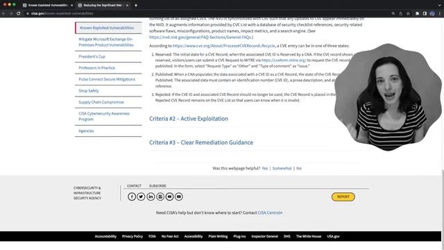Toggle the browser side panel icon
The image size is (444, 250).
tap(425, 13)
